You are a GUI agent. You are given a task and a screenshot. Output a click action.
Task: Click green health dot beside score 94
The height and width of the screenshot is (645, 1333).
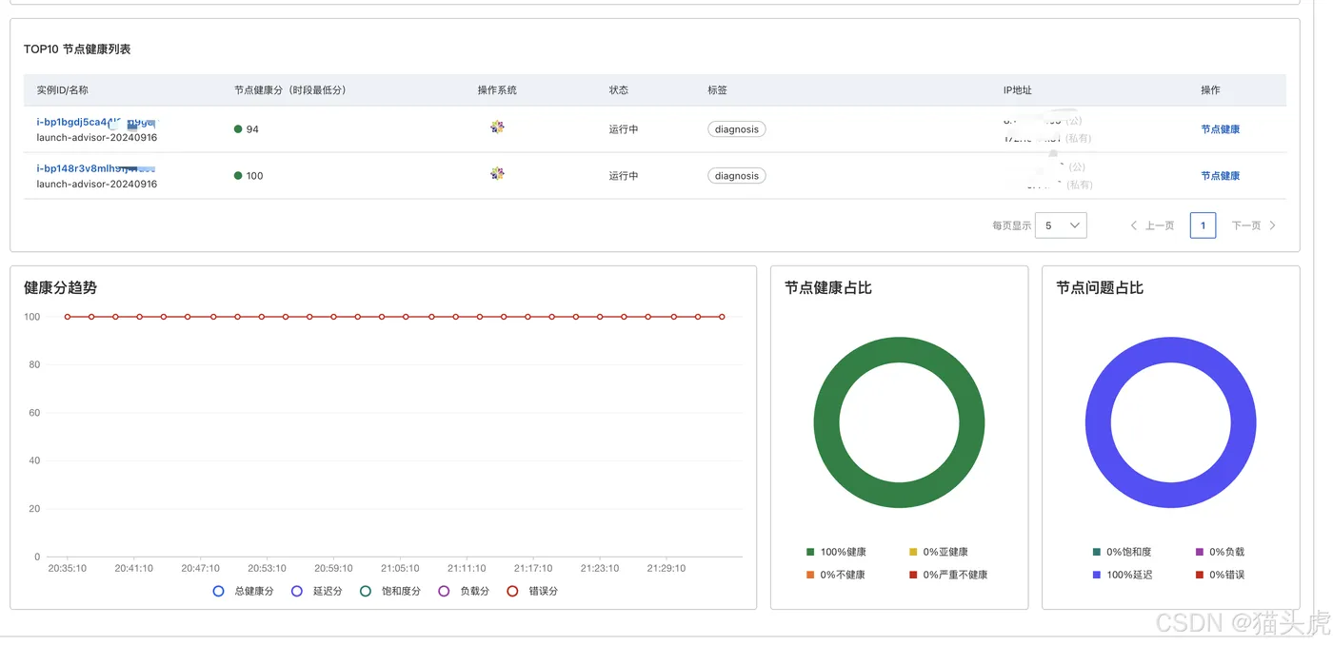pyautogui.click(x=238, y=129)
